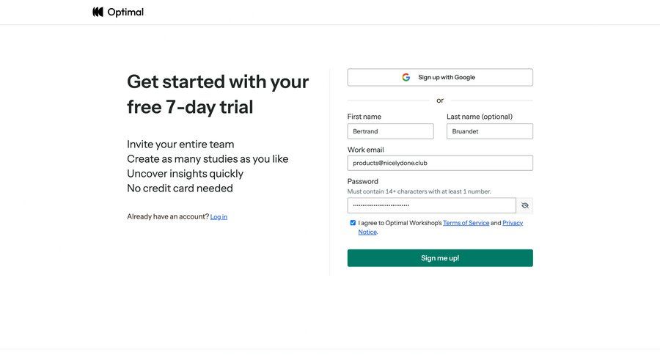This screenshot has height=355, width=660.
Task: Click the 'Last name (optional)' label
Action: pyautogui.click(x=480, y=117)
